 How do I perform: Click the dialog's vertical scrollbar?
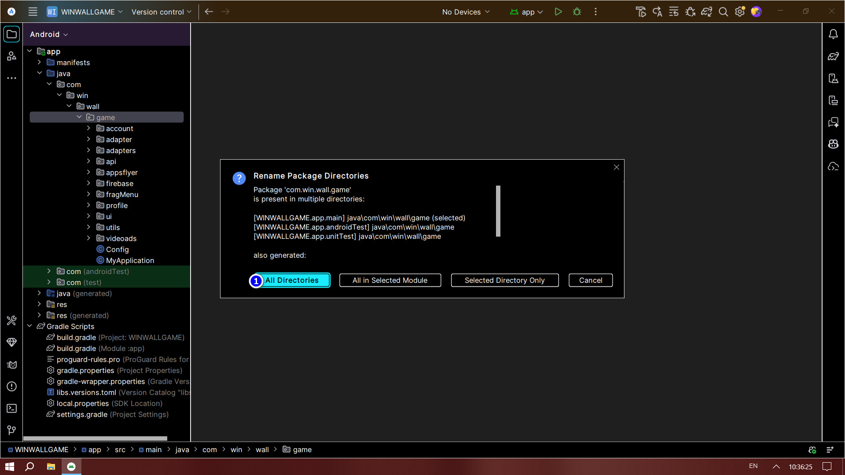tap(498, 211)
